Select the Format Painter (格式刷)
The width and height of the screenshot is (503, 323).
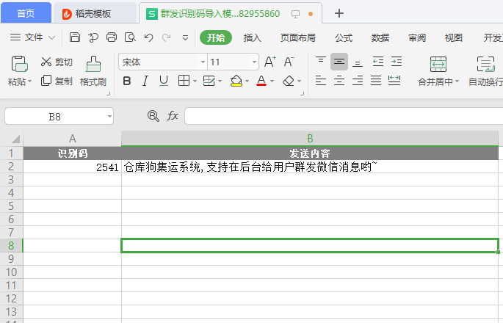tap(93, 71)
